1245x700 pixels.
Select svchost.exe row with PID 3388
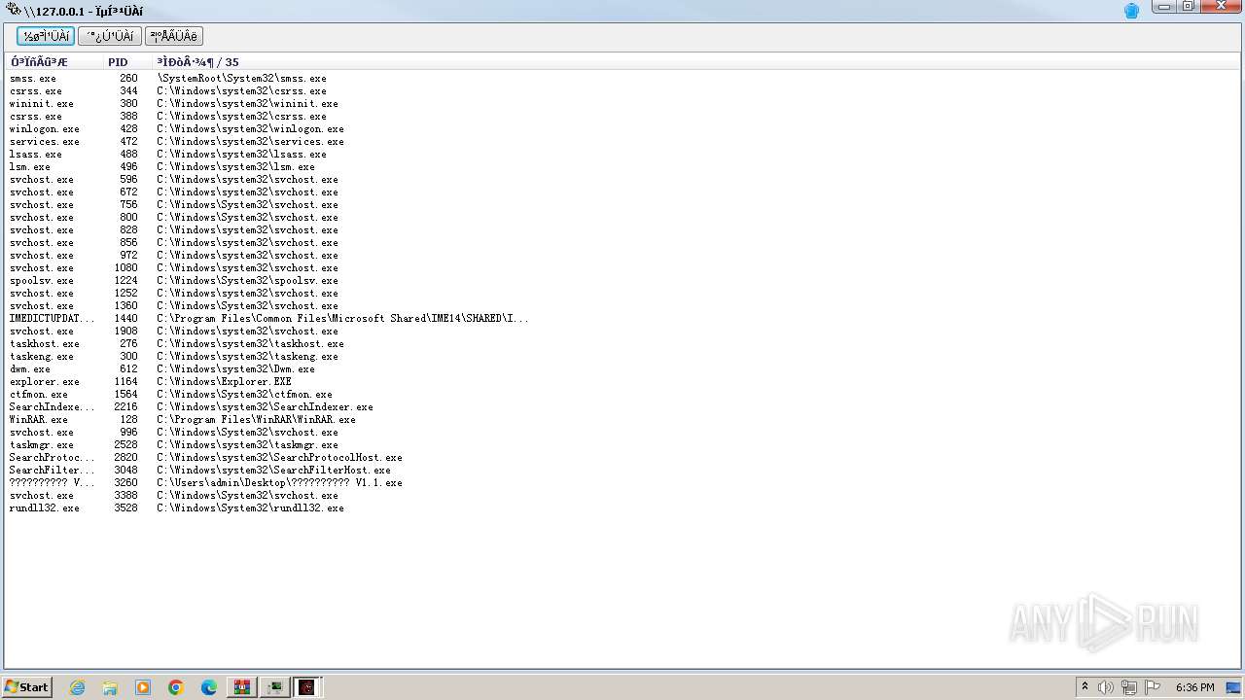(x=622, y=495)
